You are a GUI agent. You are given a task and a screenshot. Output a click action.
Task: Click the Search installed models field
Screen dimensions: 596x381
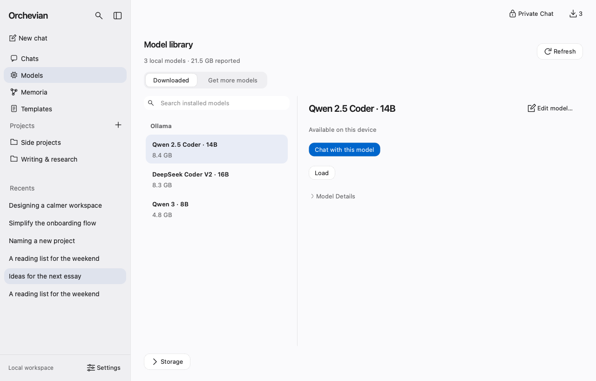tap(217, 103)
